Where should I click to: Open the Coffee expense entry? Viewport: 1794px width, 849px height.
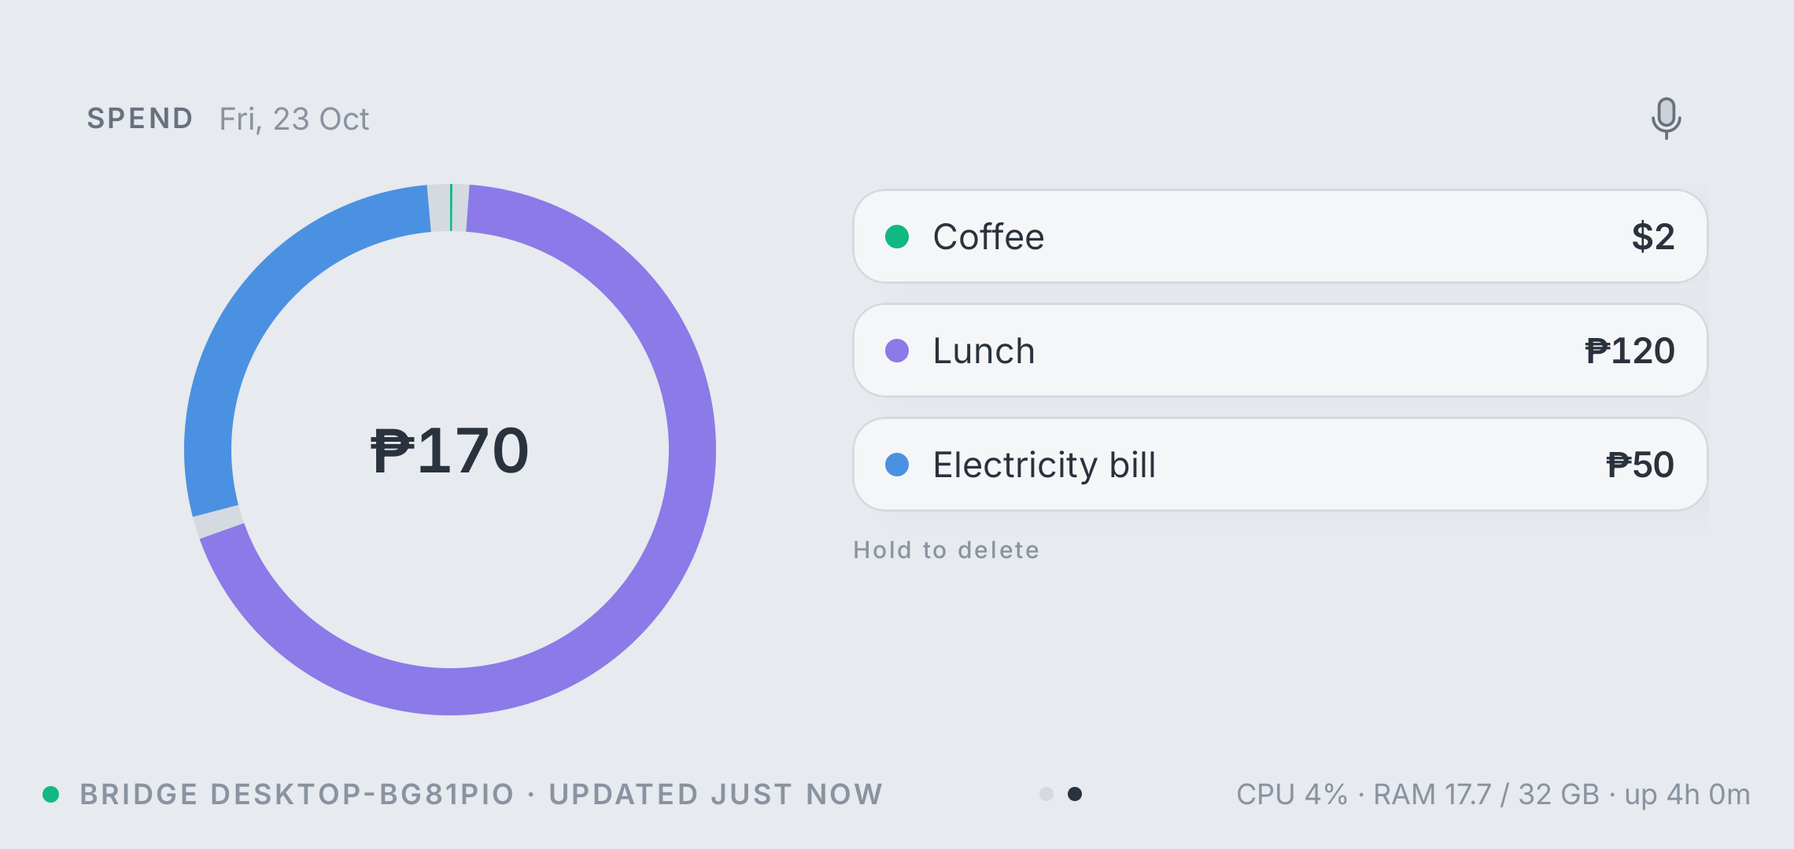[x=1280, y=237]
